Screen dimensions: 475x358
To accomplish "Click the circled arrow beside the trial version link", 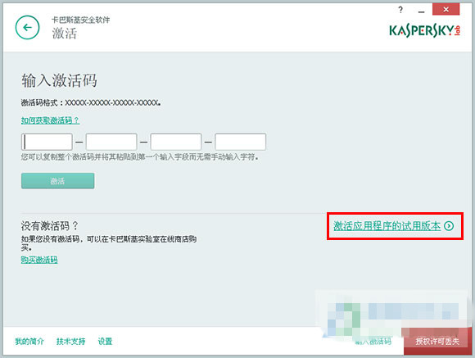I will coord(449,226).
